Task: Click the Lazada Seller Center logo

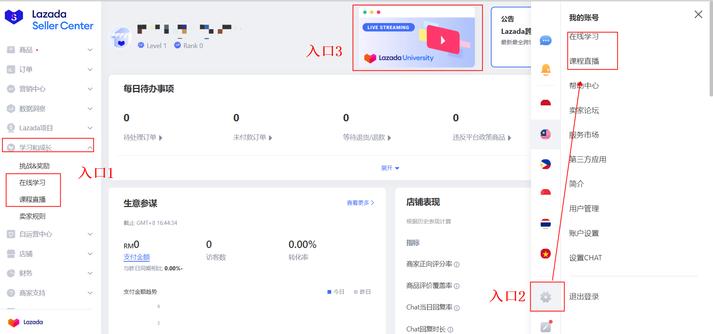Action: (49, 20)
